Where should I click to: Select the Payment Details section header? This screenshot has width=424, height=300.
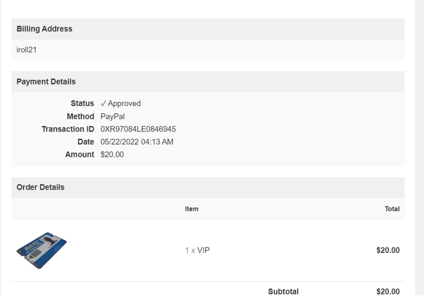(x=46, y=81)
